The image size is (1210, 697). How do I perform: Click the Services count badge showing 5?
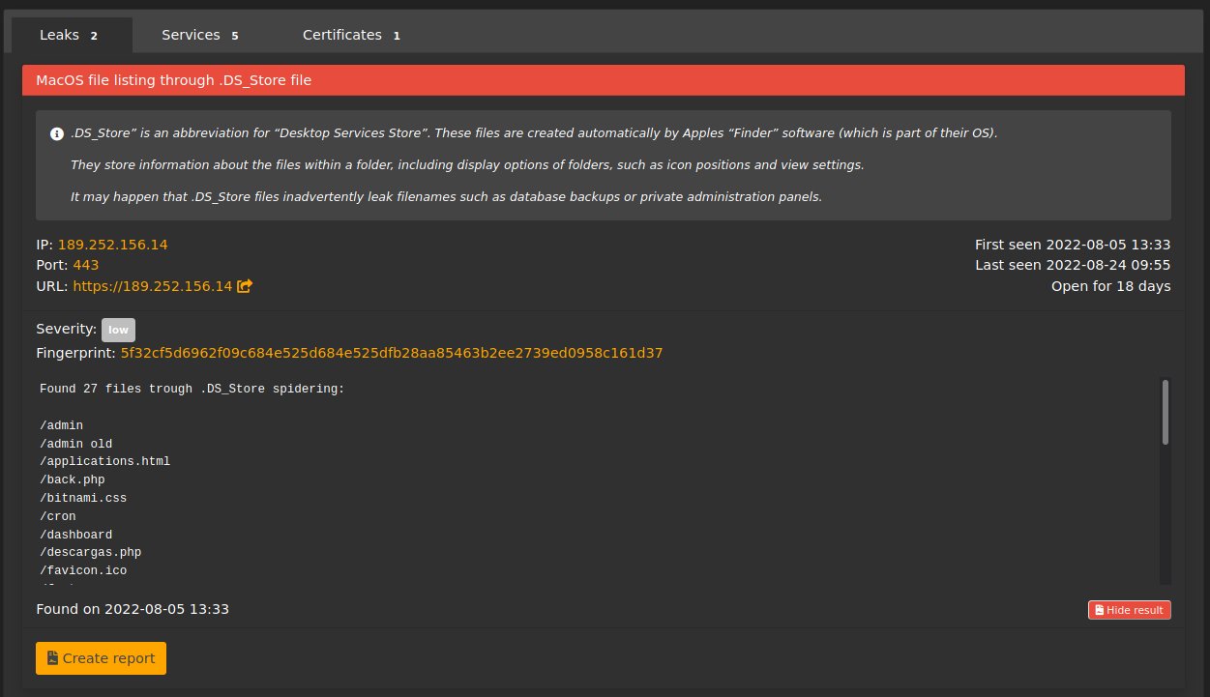235,35
